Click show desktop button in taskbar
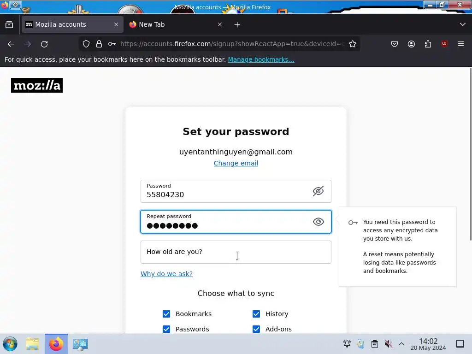 [460, 343]
